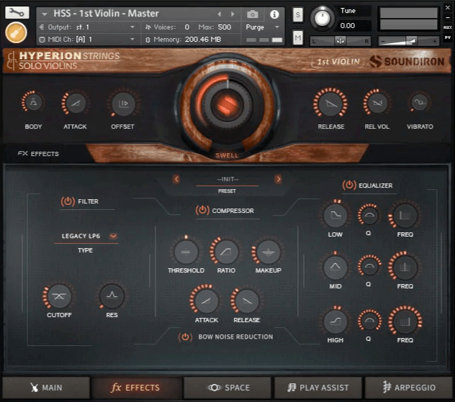Click the instrument volume slider
Image resolution: width=455 pixels, height=402 pixels.
click(x=409, y=41)
